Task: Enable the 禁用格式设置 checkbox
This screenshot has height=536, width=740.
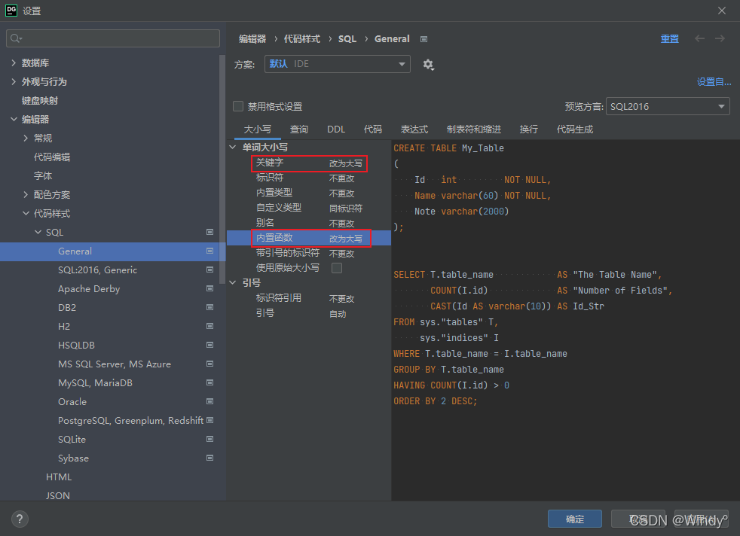Action: pos(238,107)
